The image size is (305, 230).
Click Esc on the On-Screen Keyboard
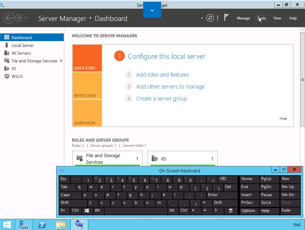pyautogui.click(x=65, y=179)
